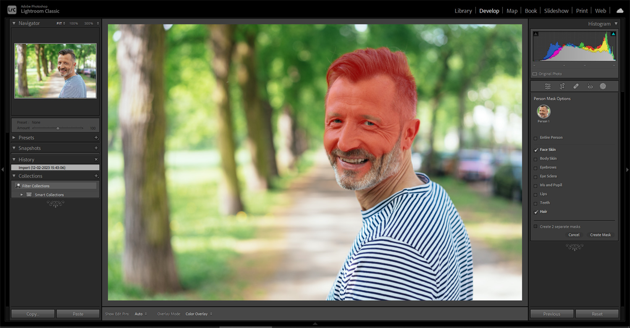This screenshot has height=328, width=630.
Task: Click the Reset button
Action: (x=596, y=314)
